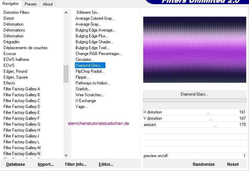The height and width of the screenshot is (171, 249).
Task: Select Filter Factory Gallery B
Action: (22, 95)
